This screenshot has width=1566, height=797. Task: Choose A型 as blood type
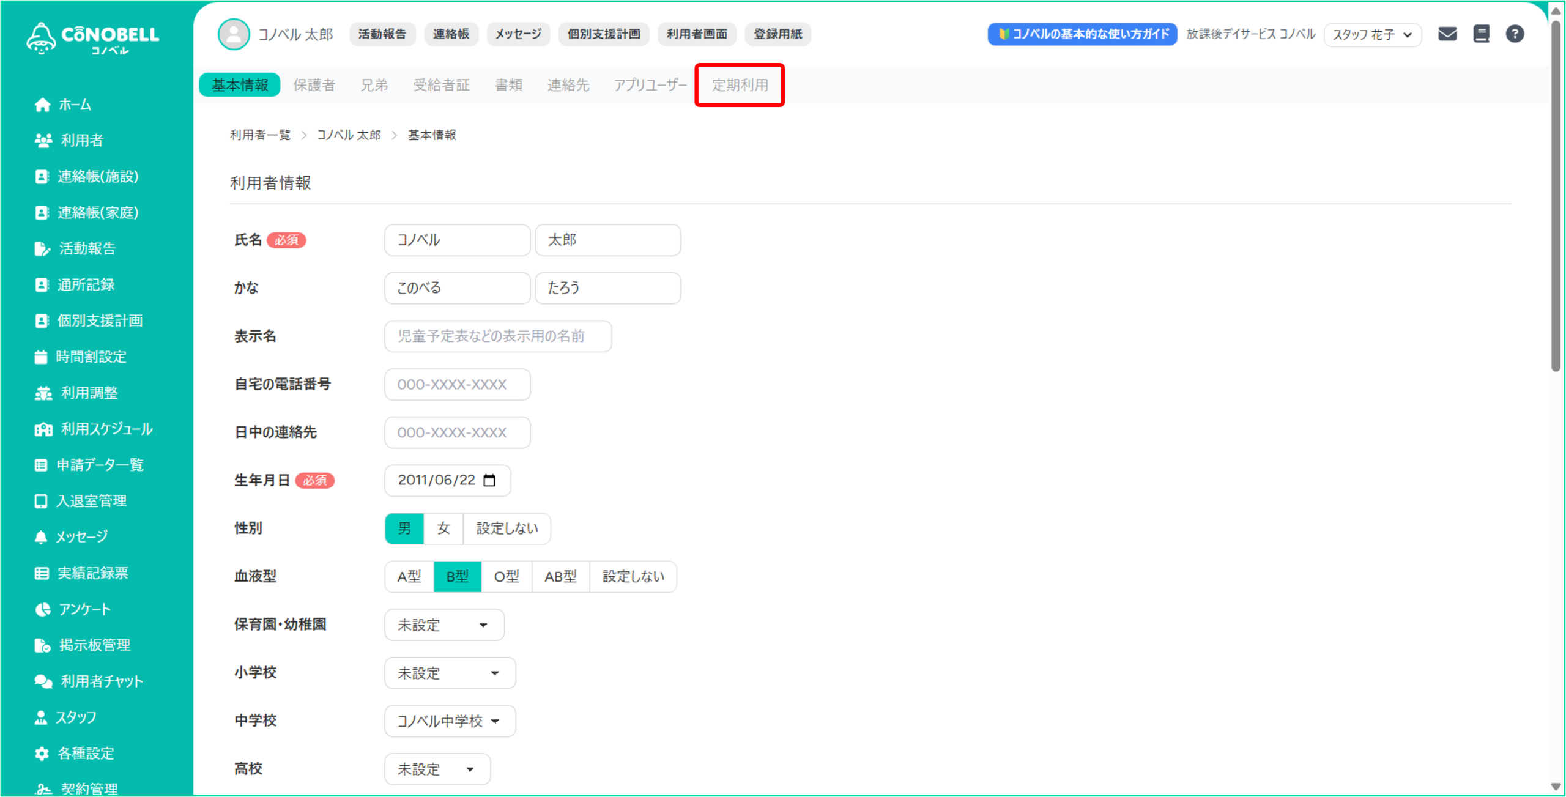409,576
